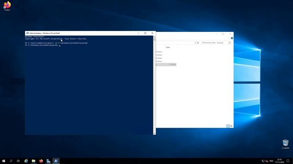Launch Internet Explorer from the taskbar
This screenshot has height=164, width=293.
[x=26, y=161]
